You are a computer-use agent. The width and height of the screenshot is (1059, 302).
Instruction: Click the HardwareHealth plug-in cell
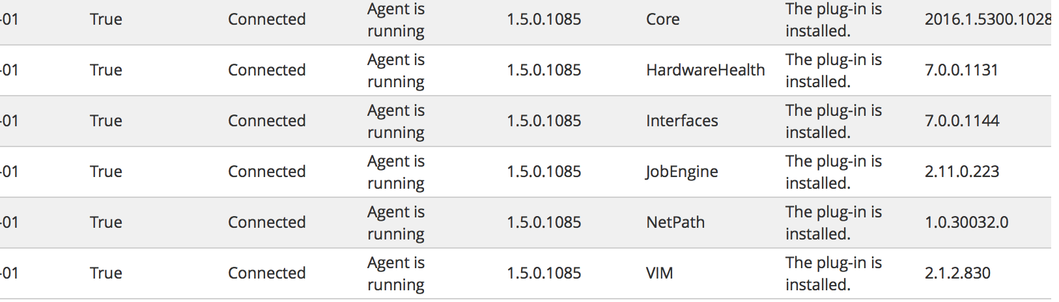[x=705, y=70]
